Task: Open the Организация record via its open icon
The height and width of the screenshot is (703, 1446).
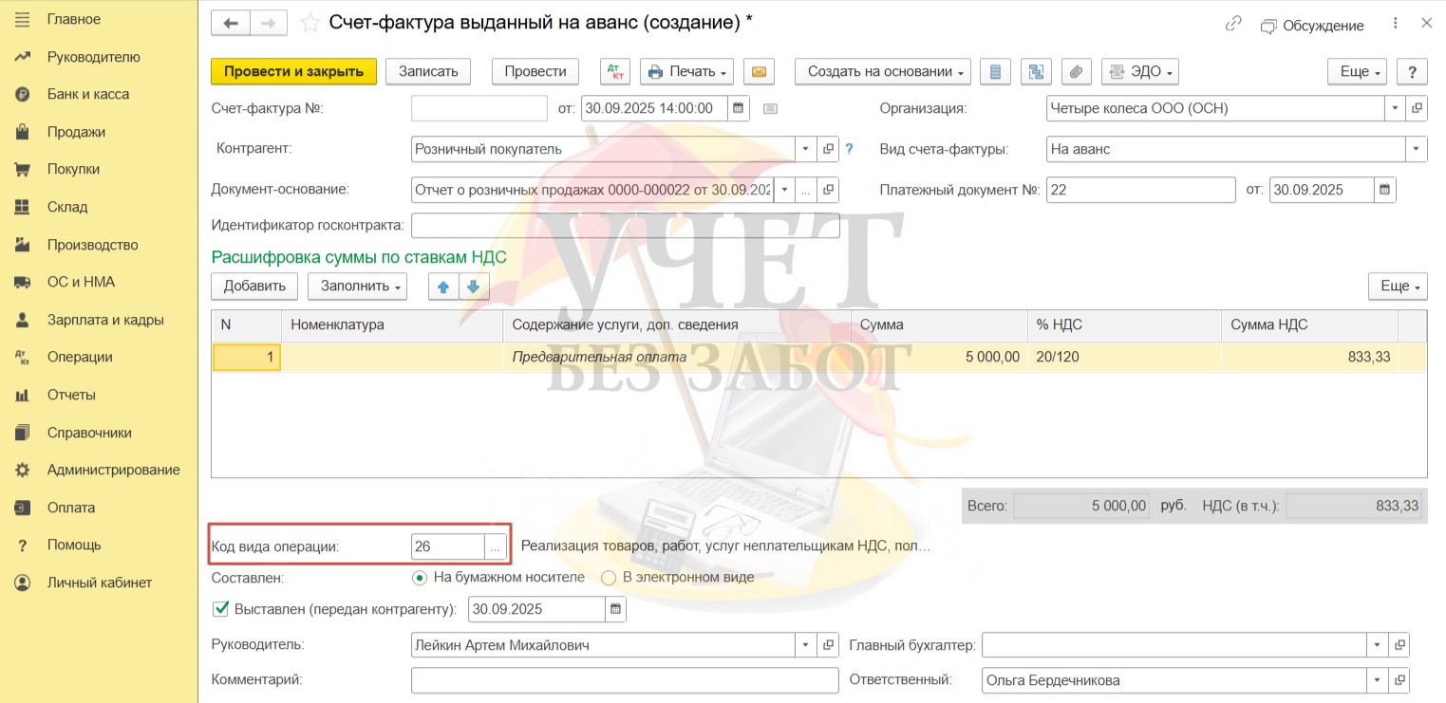Action: coord(1418,108)
